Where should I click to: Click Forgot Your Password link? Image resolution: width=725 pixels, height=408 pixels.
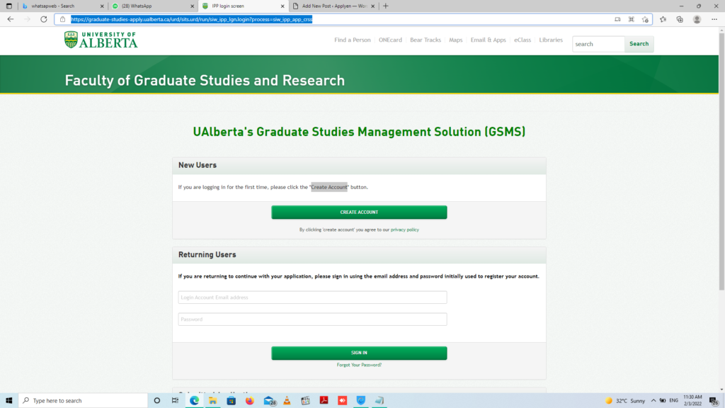point(359,365)
